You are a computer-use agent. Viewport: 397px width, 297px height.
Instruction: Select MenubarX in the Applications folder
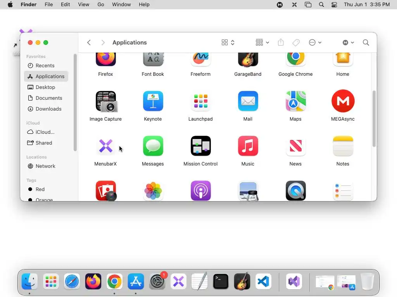coord(105,146)
